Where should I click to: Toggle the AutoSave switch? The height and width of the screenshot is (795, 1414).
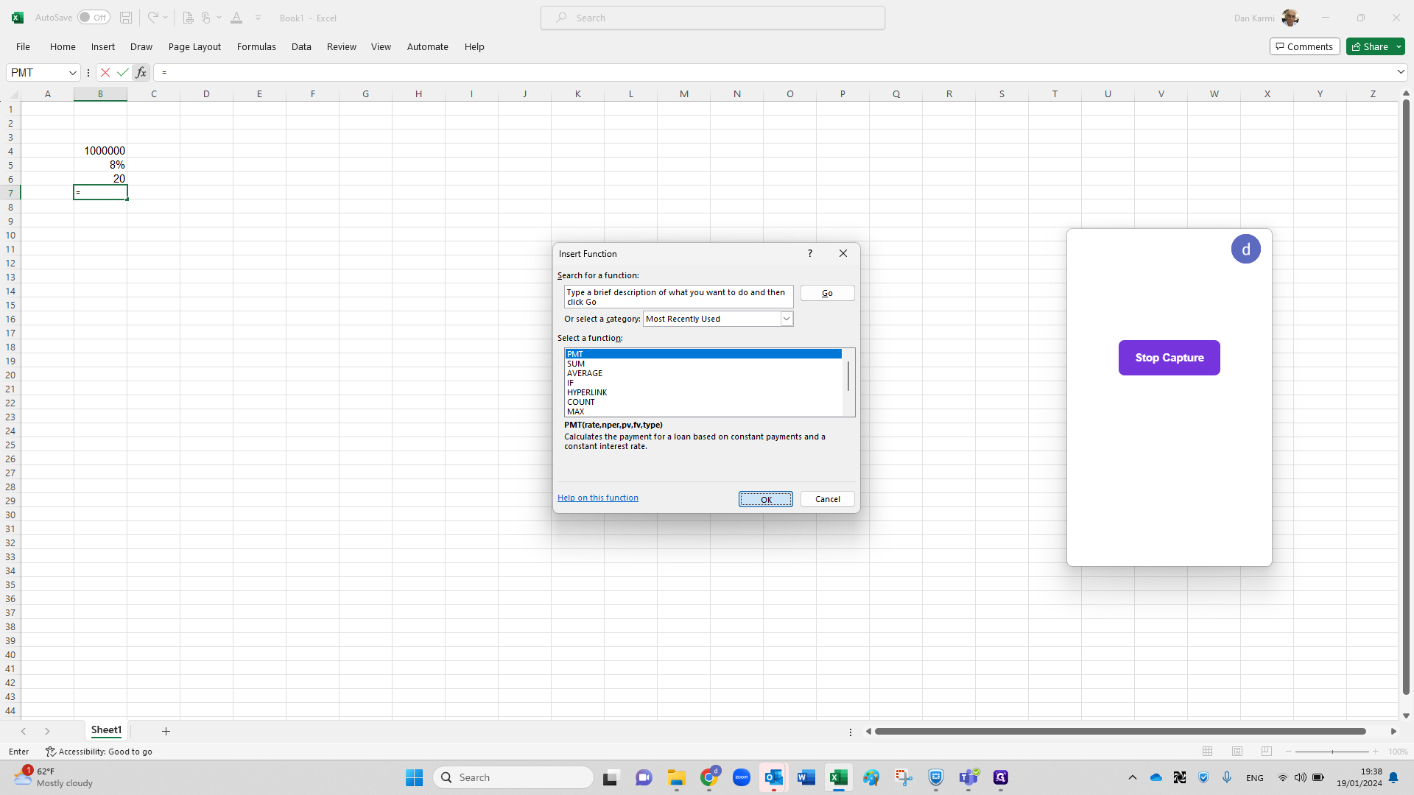(x=94, y=18)
